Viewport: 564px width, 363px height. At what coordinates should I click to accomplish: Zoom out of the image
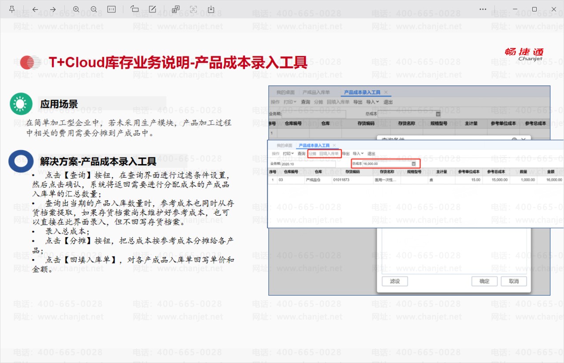[x=94, y=9]
